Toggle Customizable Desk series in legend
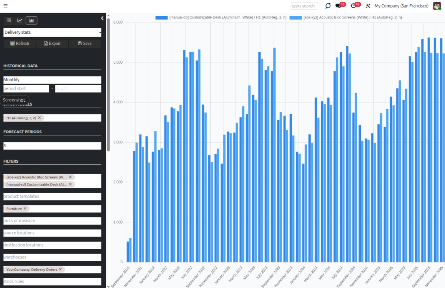This screenshot has height=288, width=445. (x=221, y=17)
